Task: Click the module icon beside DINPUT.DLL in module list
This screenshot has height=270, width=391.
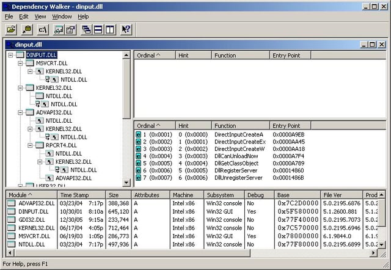Action: (11, 211)
